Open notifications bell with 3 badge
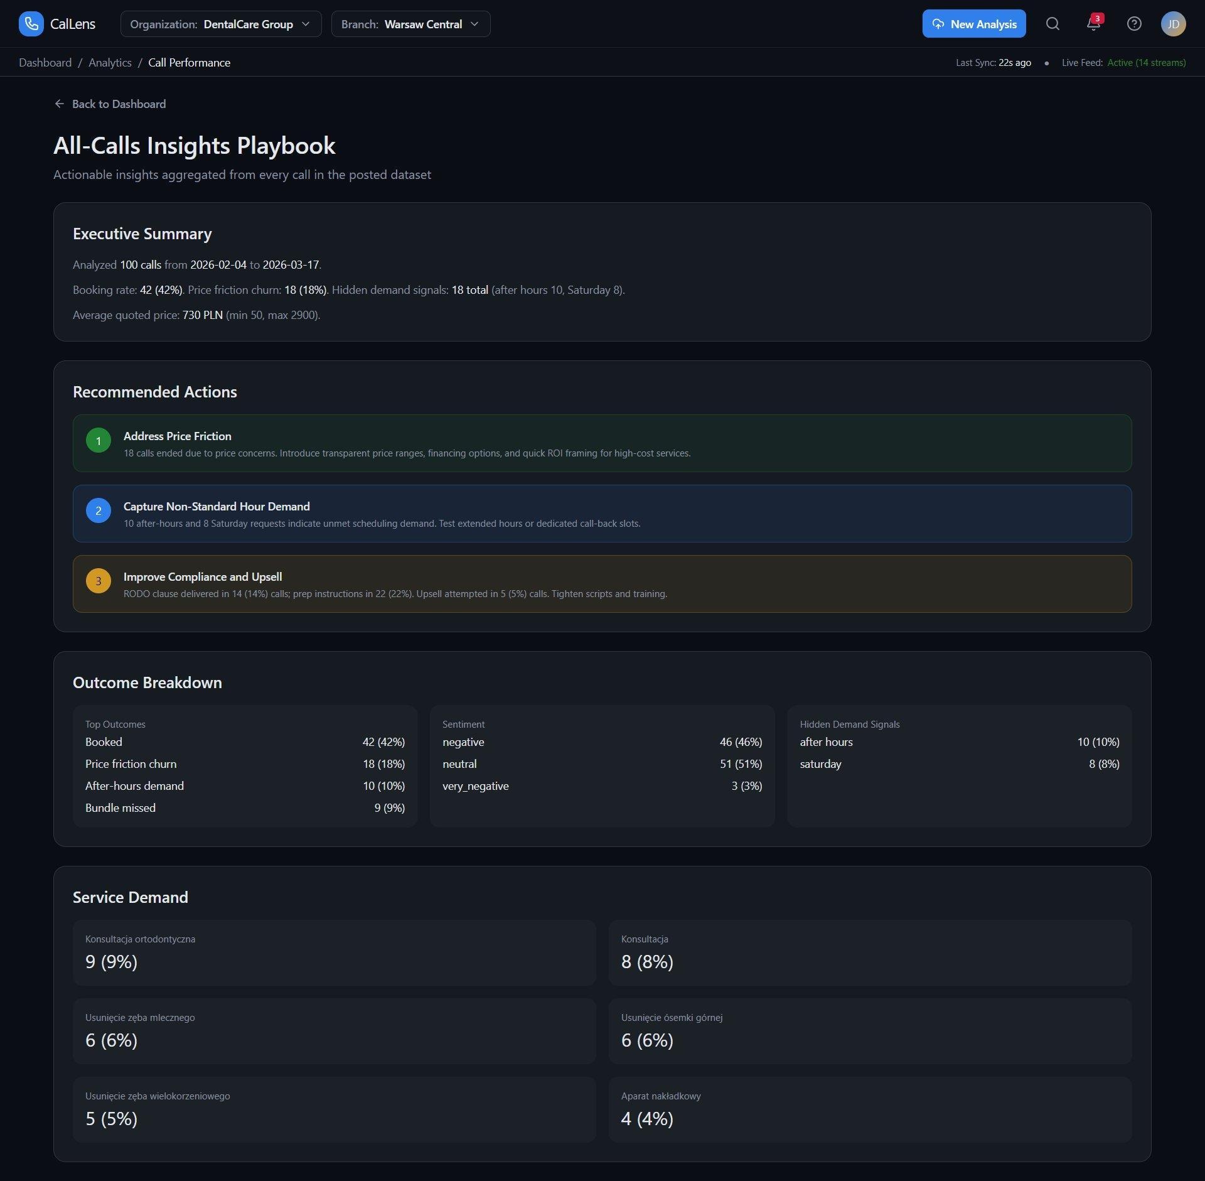1205x1181 pixels. 1093,24
